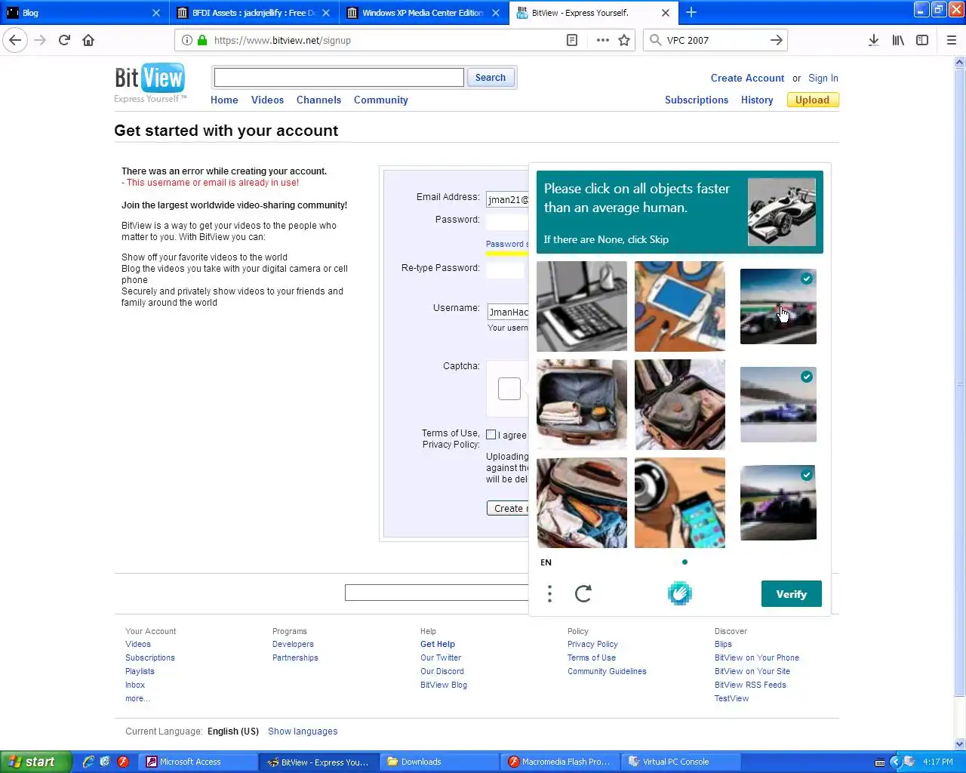Click Show languages link

coord(303,731)
